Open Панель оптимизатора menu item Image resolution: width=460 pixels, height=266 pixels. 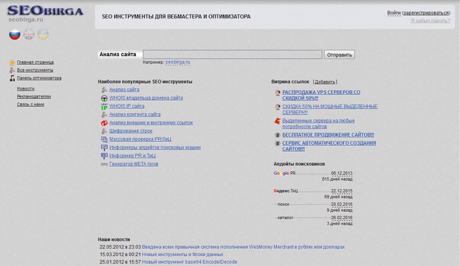[39, 78]
